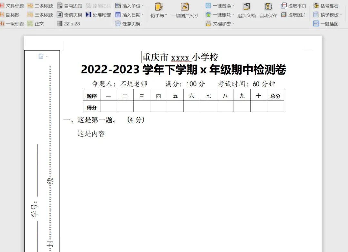The width and height of the screenshot is (348, 252).
Task: Apply the 文件标题 document title style
Action: coord(12,5)
